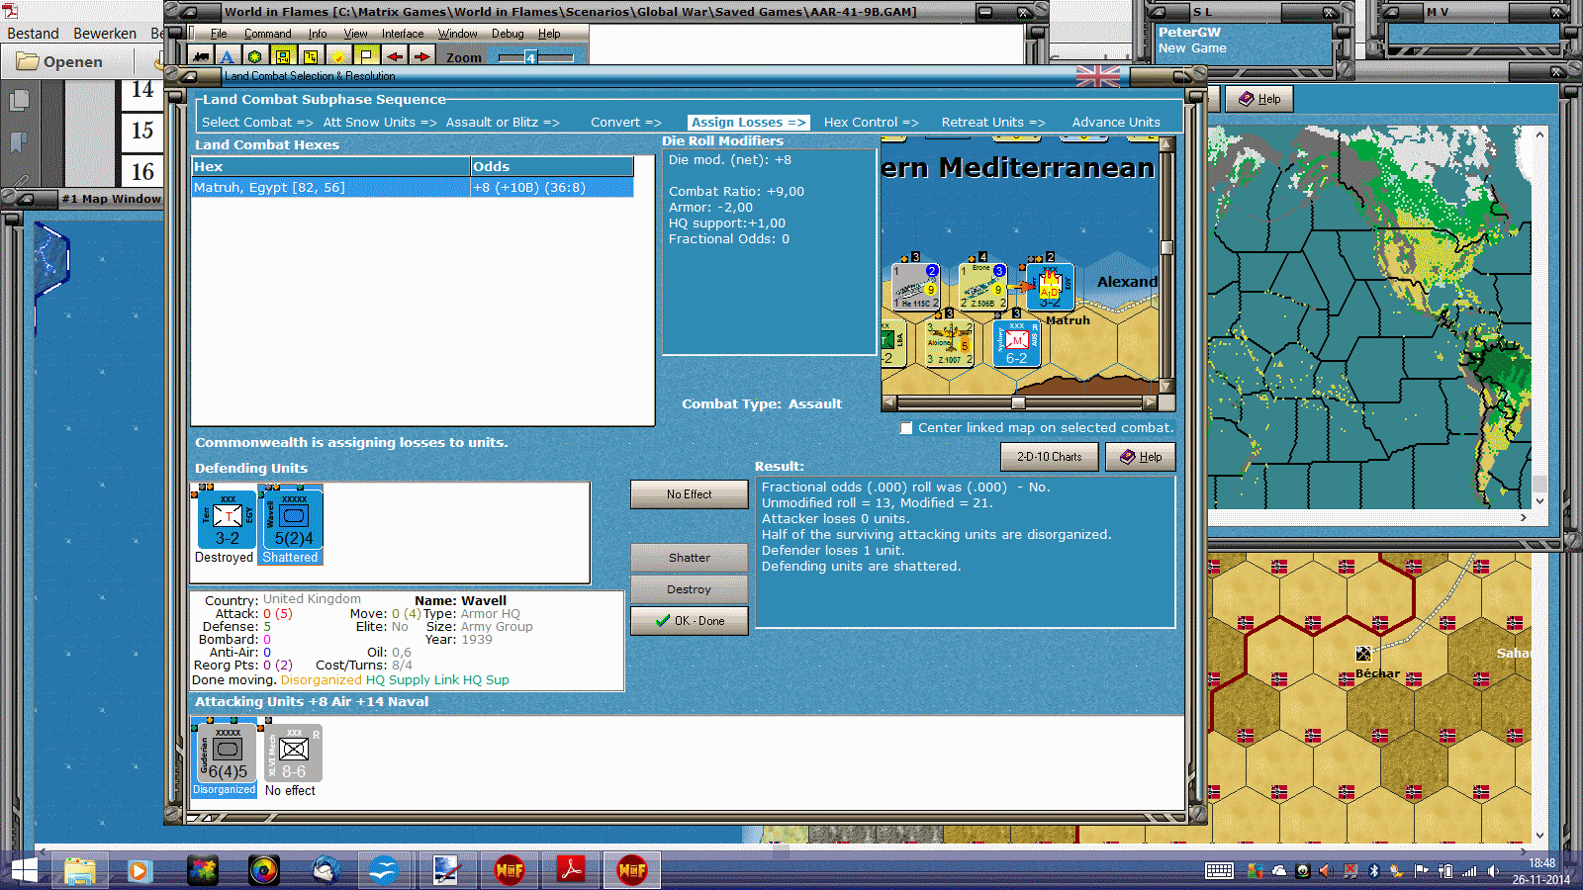The height and width of the screenshot is (890, 1583).
Task: Click linked map scroll-up arrow
Action: 1166,144
